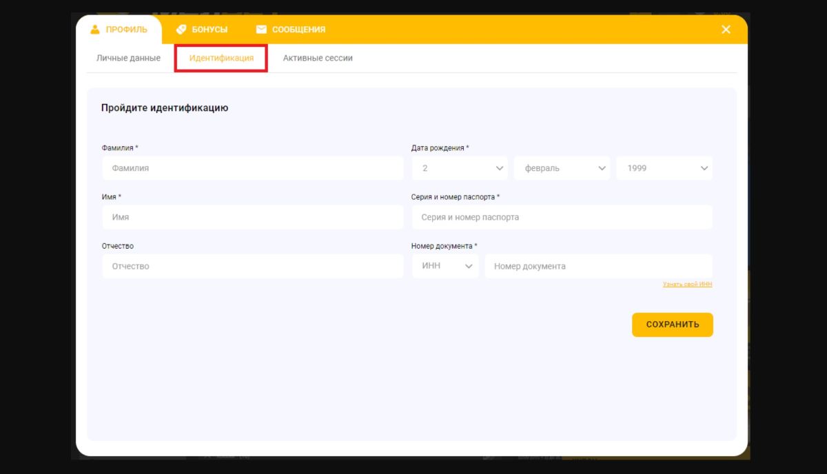The width and height of the screenshot is (827, 474).
Task: Click the profile person icon
Action: tap(96, 30)
